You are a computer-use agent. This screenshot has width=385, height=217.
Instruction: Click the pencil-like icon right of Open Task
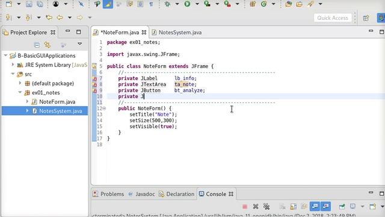(310, 4)
